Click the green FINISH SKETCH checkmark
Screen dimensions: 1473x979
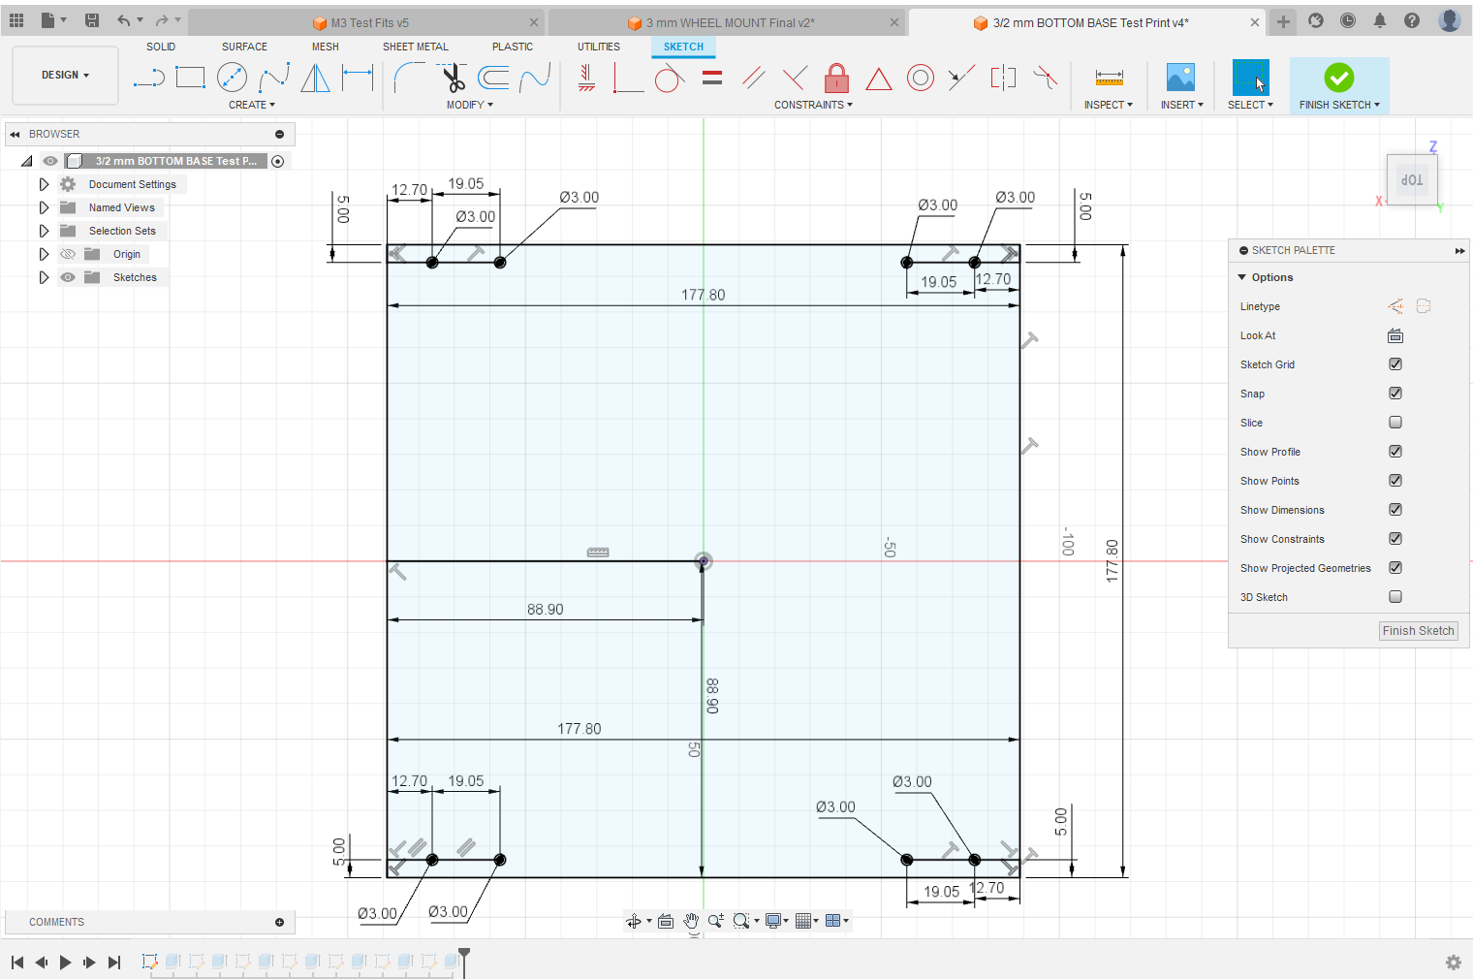(x=1339, y=78)
